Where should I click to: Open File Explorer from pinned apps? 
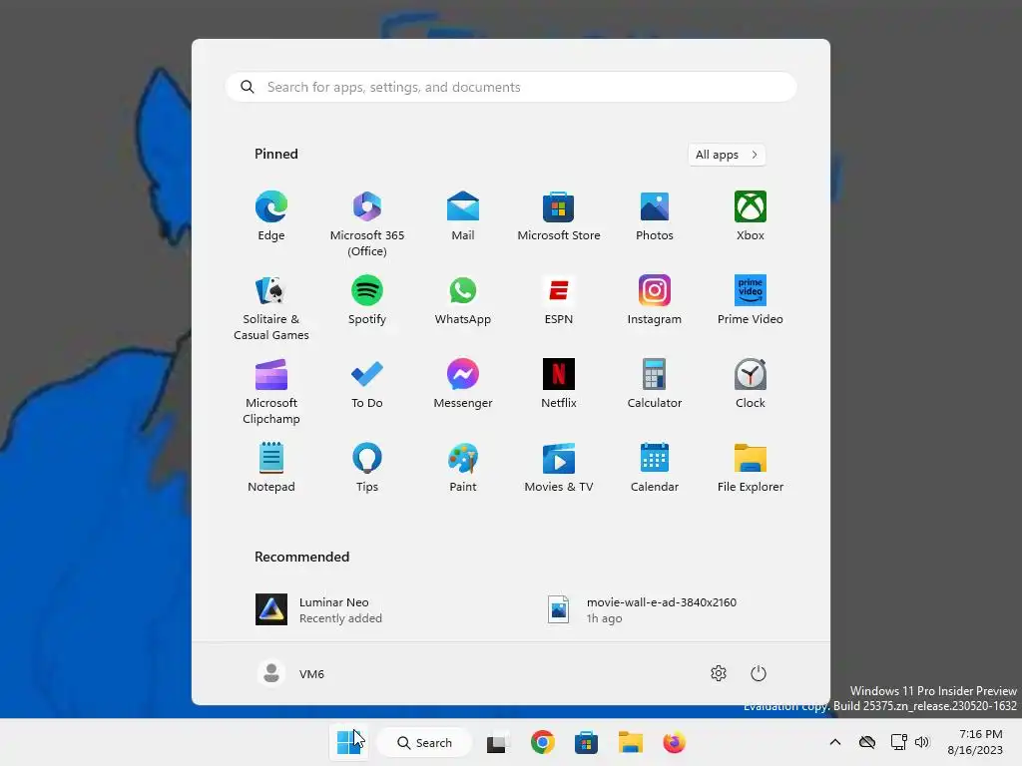(751, 468)
